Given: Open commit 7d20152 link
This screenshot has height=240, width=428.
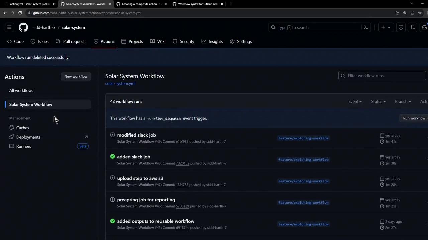Looking at the screenshot, I should pyautogui.click(x=183, y=163).
